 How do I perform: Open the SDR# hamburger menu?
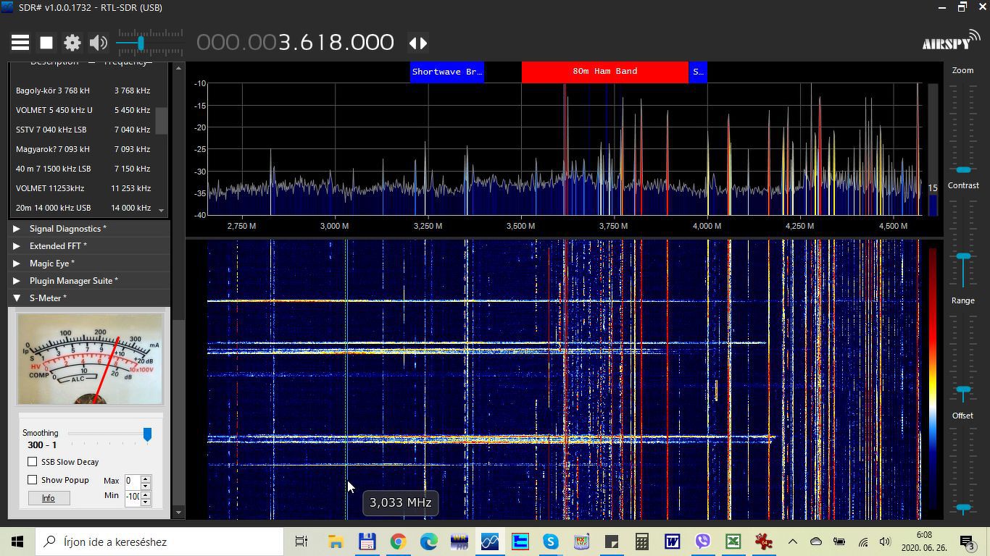point(20,43)
